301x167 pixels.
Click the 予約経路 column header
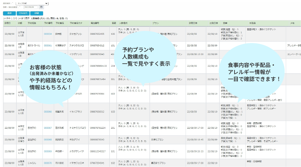[x=32, y=23]
